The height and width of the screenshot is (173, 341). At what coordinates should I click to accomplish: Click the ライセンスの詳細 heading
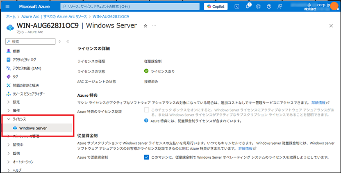[x=93, y=48]
